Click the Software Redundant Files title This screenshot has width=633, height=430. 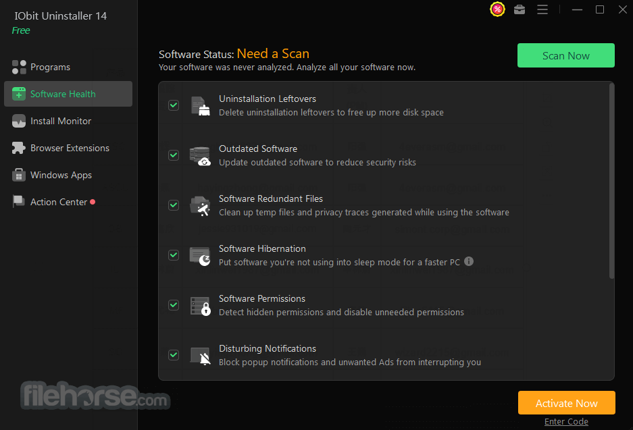pyautogui.click(x=270, y=199)
